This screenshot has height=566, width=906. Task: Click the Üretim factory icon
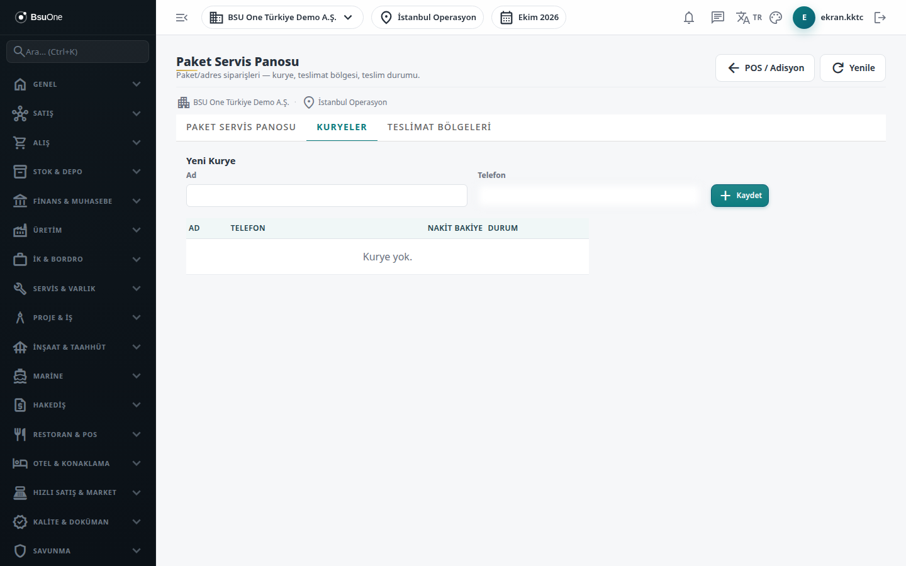(20, 230)
